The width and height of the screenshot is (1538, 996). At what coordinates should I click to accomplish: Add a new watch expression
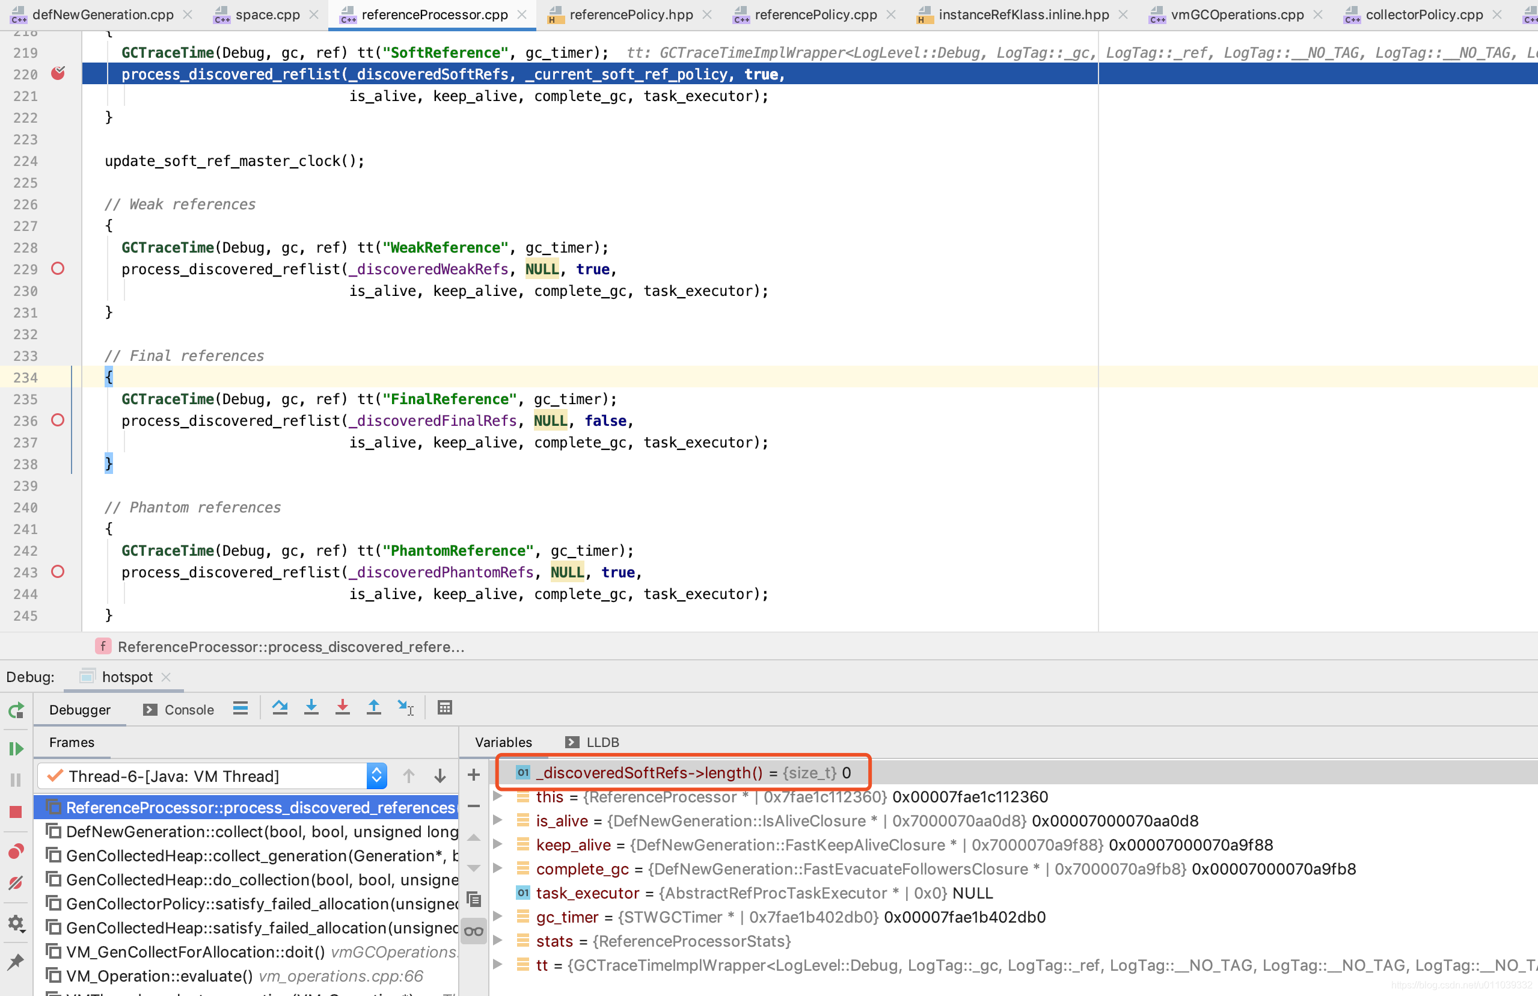pos(474,774)
